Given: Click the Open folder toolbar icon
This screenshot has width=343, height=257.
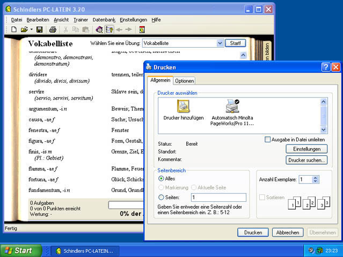Looking at the screenshot, I should (x=24, y=29).
